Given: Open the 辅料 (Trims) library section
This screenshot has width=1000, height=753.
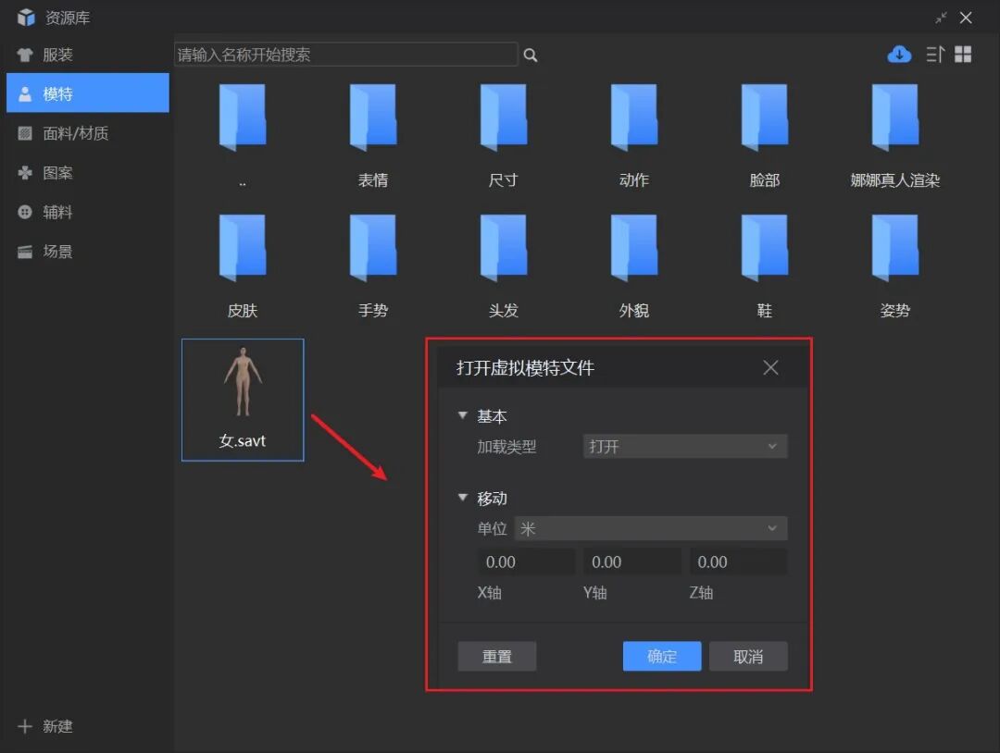Looking at the screenshot, I should (x=26, y=212).
